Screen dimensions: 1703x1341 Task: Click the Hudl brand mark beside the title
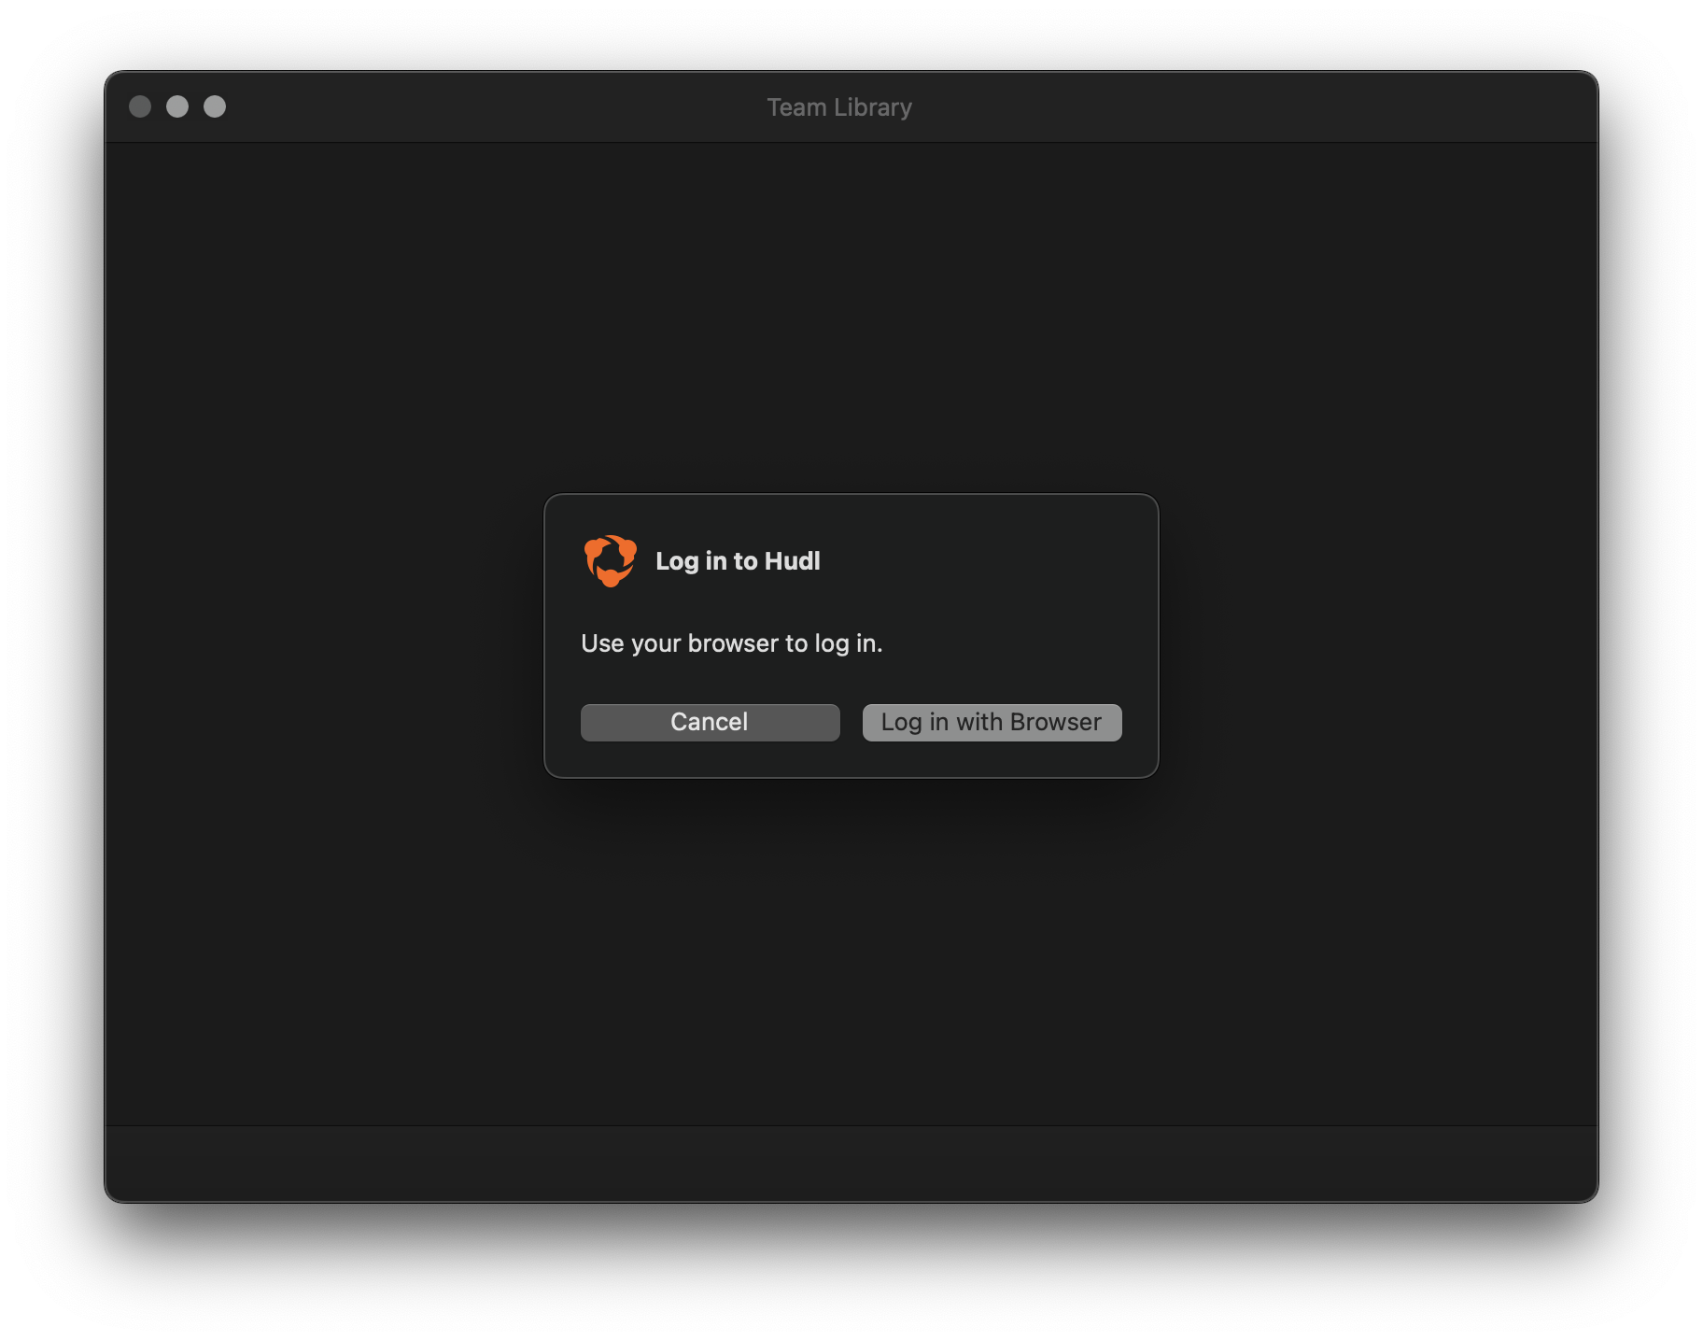tap(609, 561)
